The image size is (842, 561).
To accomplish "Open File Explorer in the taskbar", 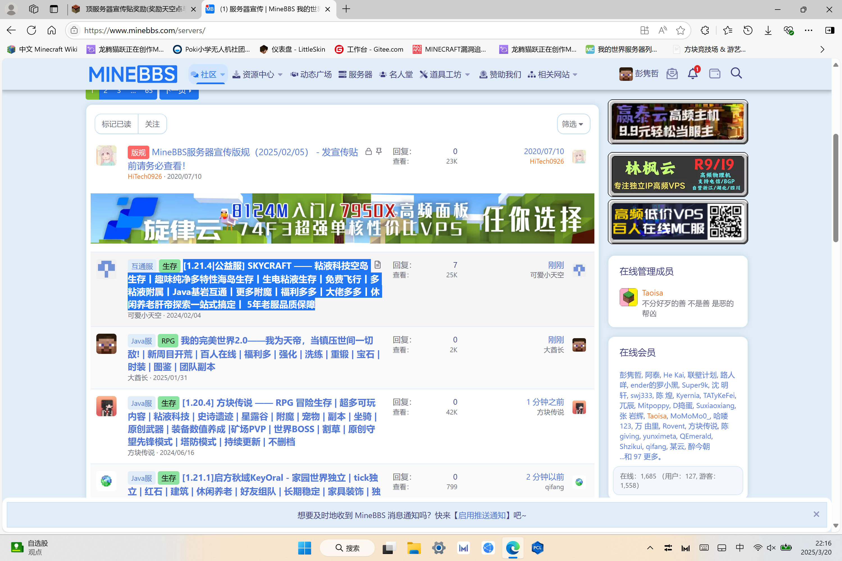I will [414, 548].
